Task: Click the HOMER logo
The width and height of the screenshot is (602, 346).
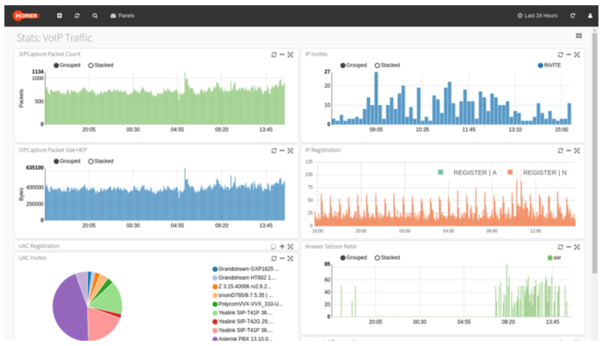Action: point(25,15)
